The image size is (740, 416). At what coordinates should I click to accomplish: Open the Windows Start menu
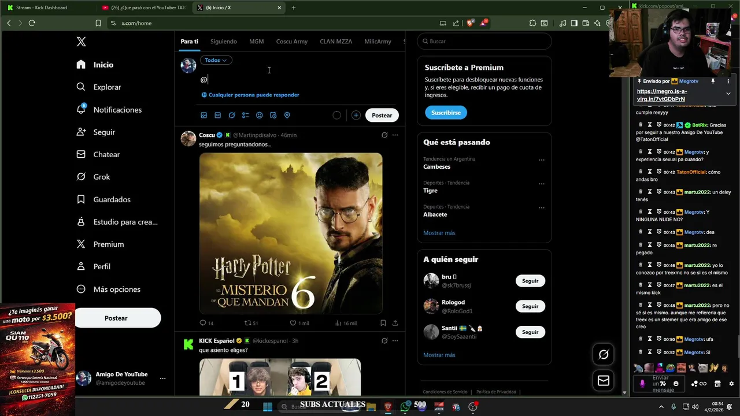tap(268, 407)
